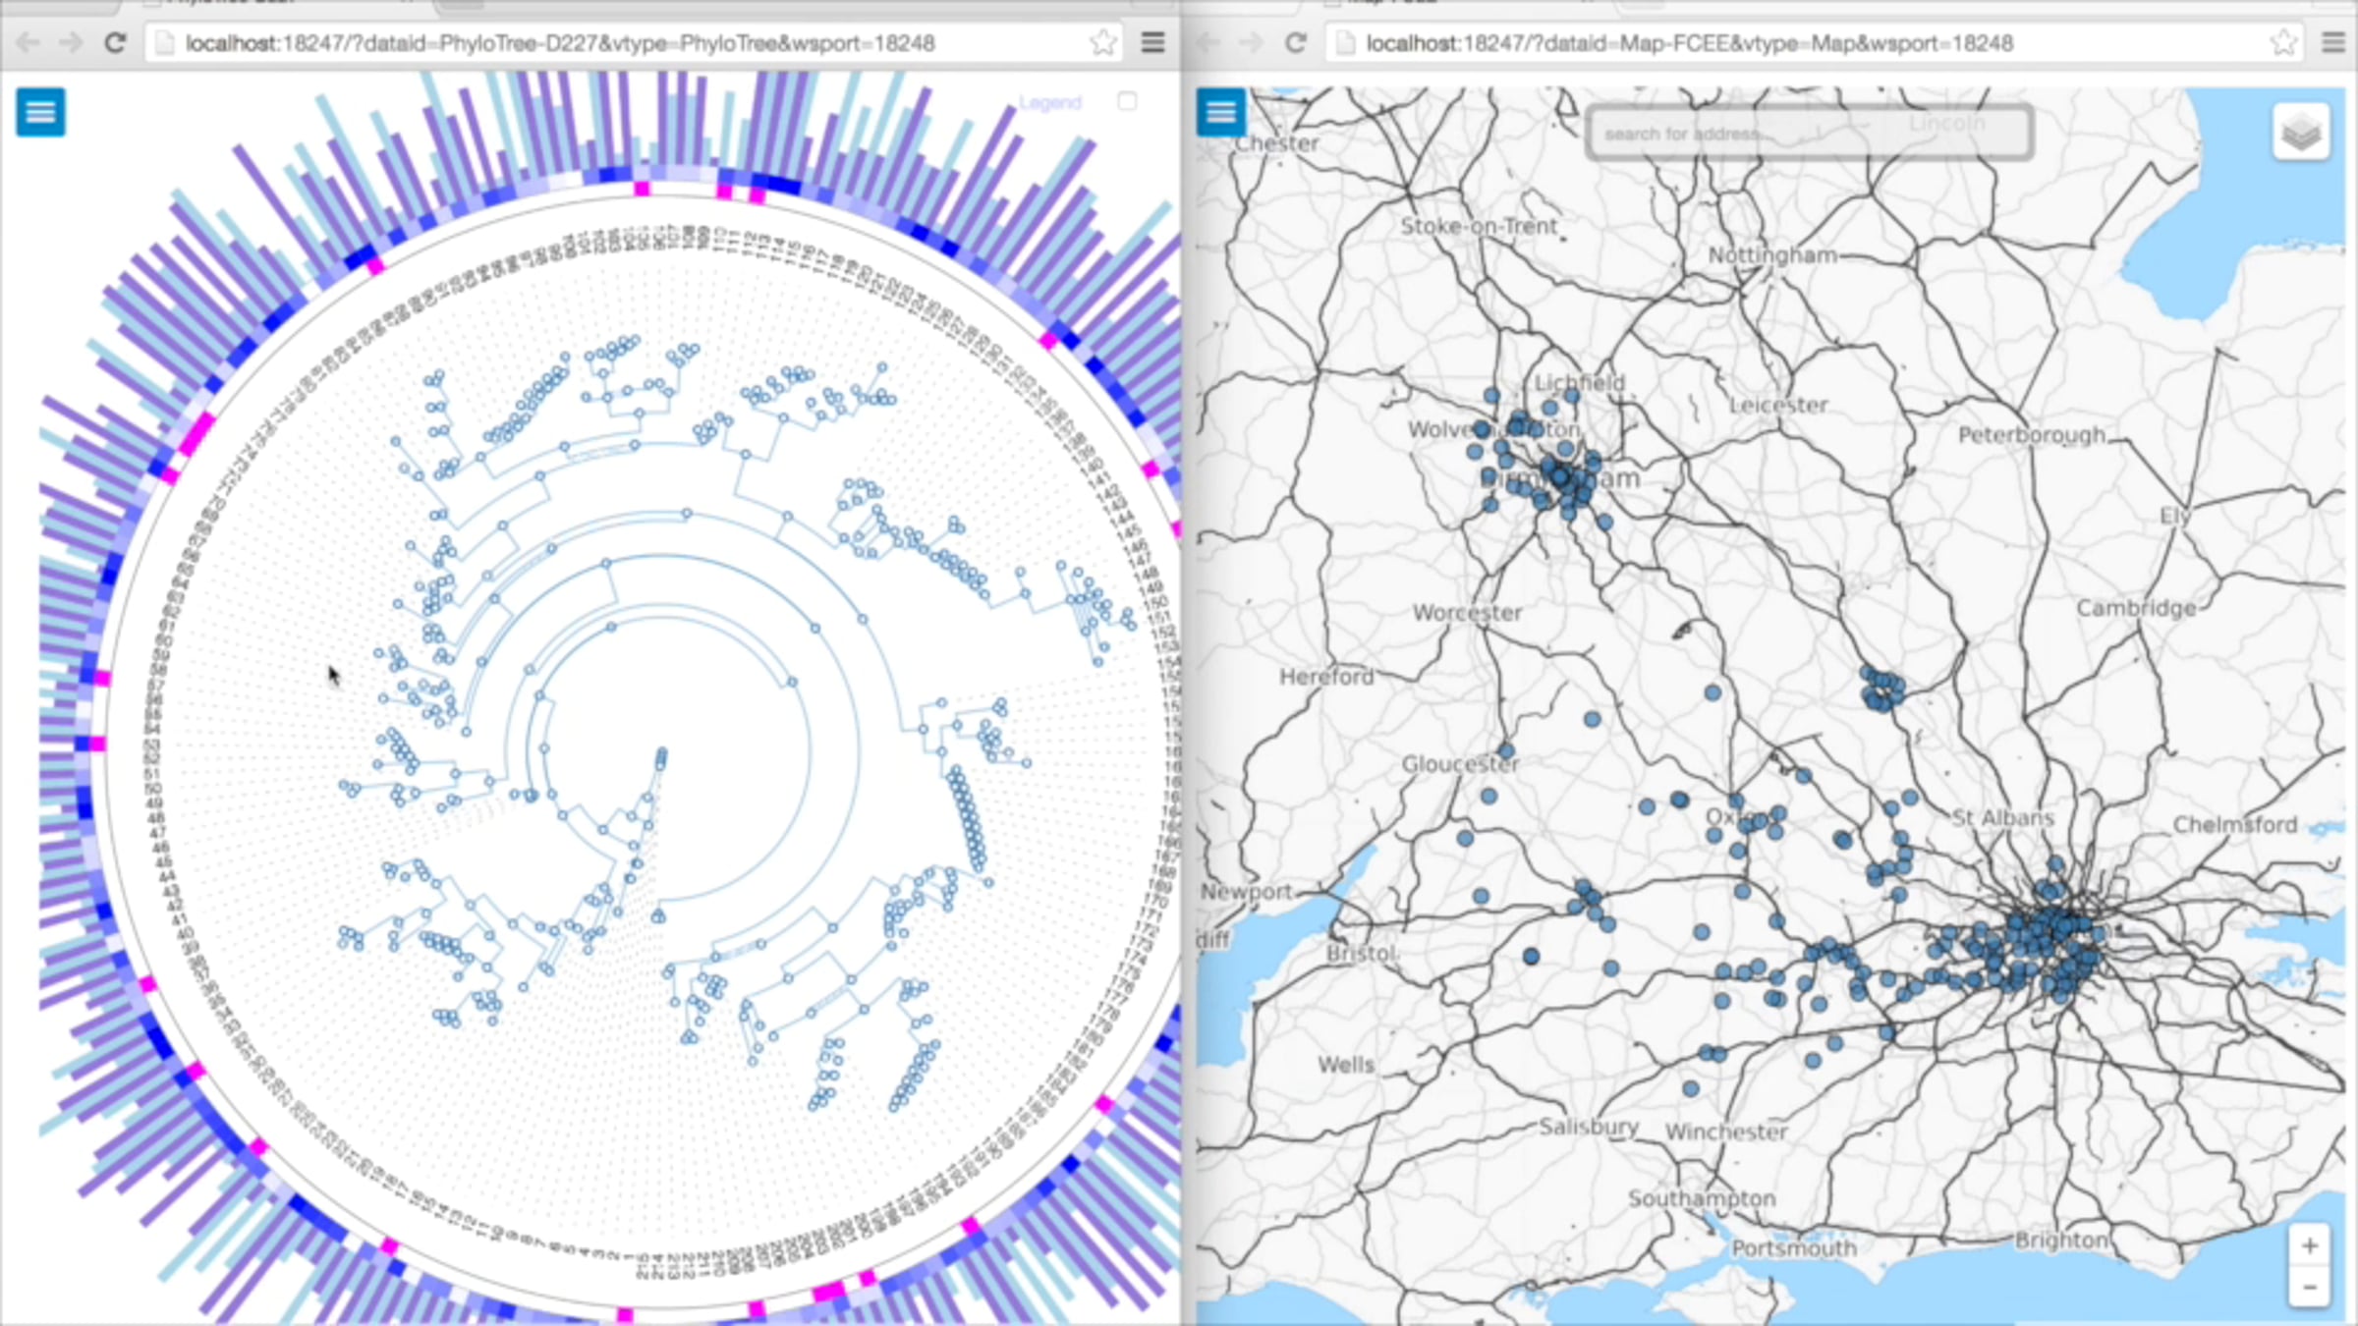Click the St Albans label on the map
Screen dimensions: 2358x1326
coord(2002,817)
